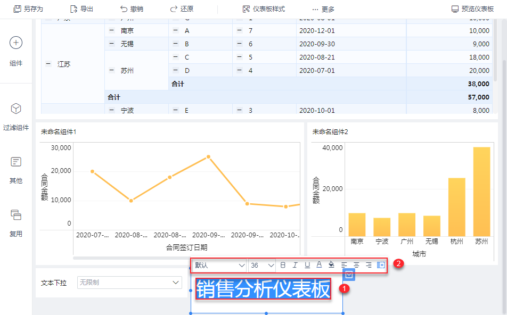Click the 杭州 bar in bar chart
The image size is (507, 315).
[x=456, y=208]
